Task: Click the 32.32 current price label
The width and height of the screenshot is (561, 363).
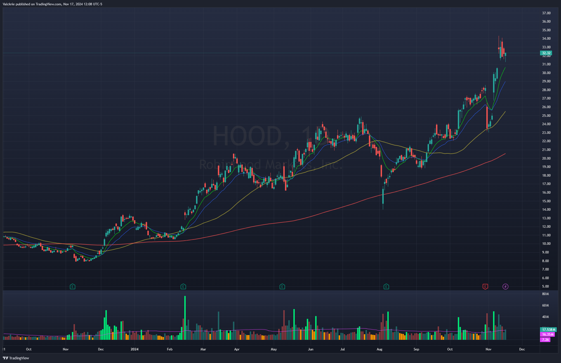Action: tap(546, 53)
